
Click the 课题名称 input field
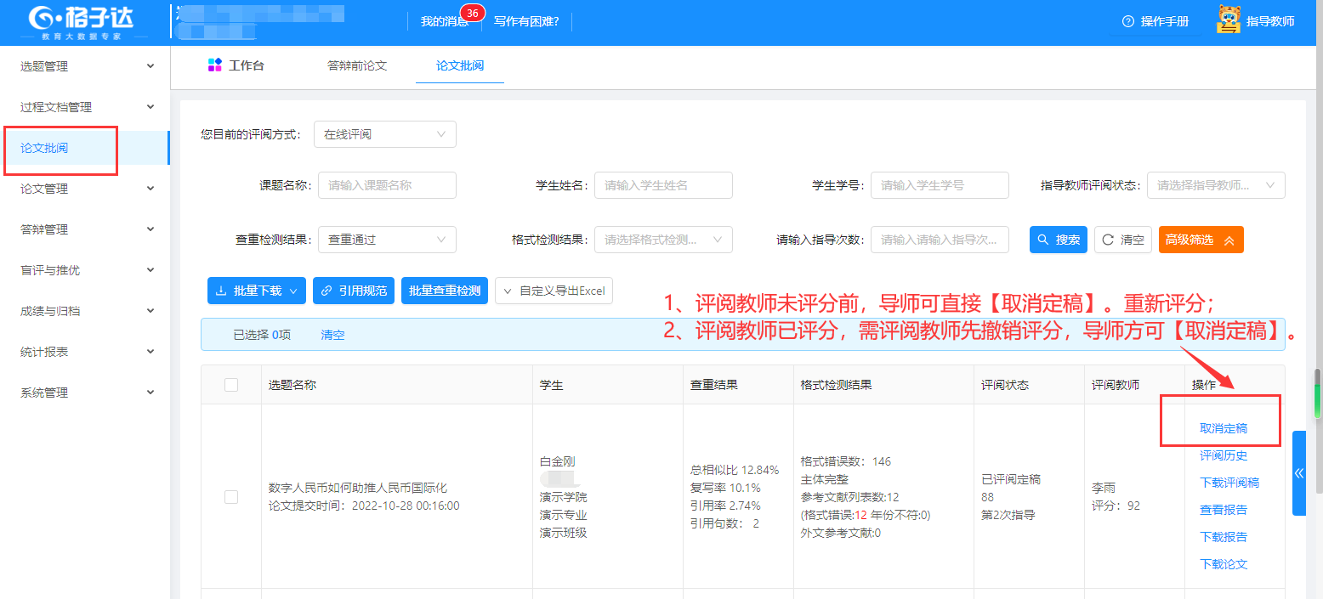pyautogui.click(x=387, y=185)
